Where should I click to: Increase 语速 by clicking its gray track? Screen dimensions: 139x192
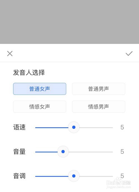tap(96, 128)
